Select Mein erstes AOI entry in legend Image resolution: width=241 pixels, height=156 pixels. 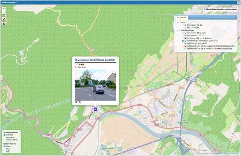point(194,25)
